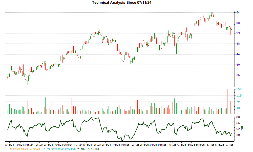Click the teal Volume legend dash
This screenshot has width=253, height=152.
45,149
